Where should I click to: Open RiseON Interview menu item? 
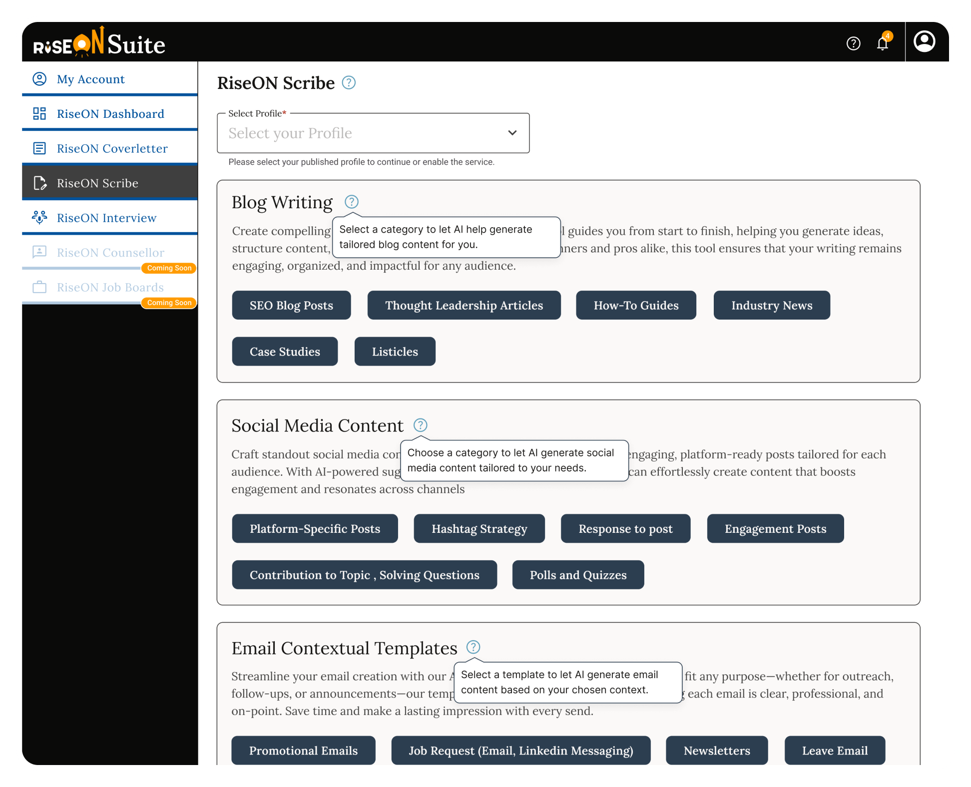click(110, 218)
